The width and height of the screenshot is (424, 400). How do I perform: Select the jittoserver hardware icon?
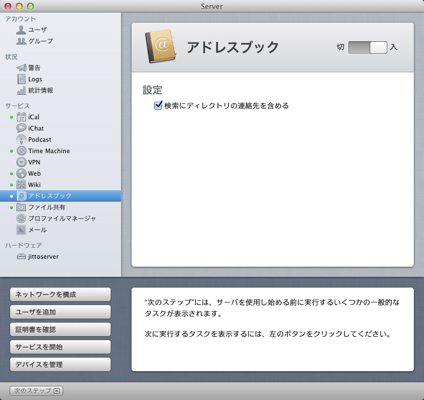click(x=21, y=256)
